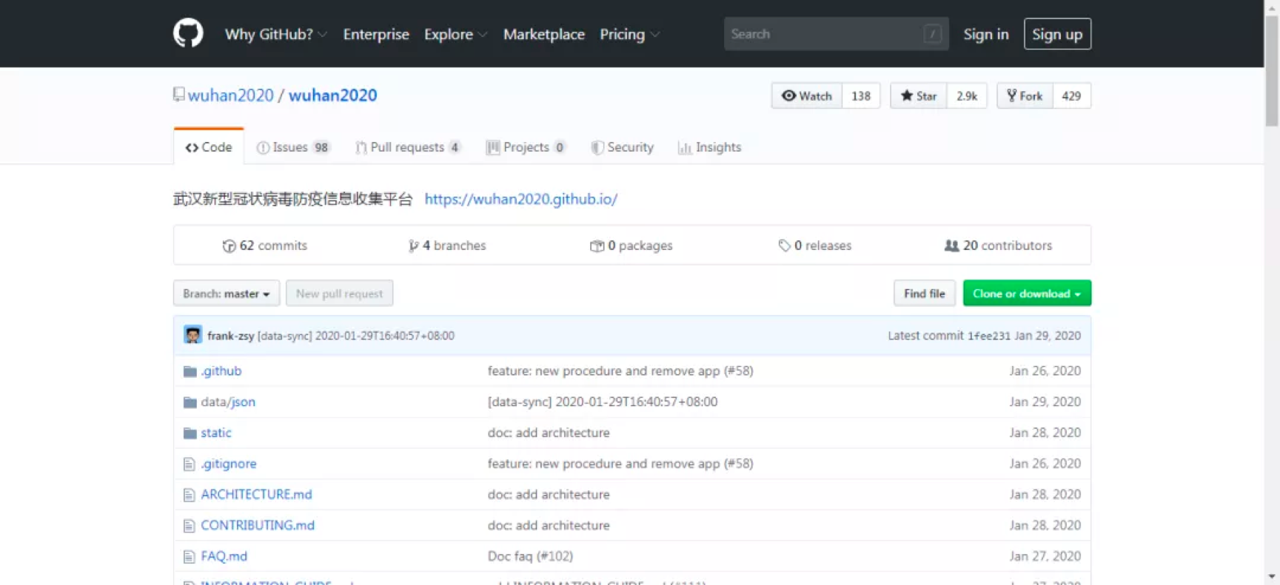
Task: Expand the Branch: master dropdown
Action: pyautogui.click(x=227, y=294)
